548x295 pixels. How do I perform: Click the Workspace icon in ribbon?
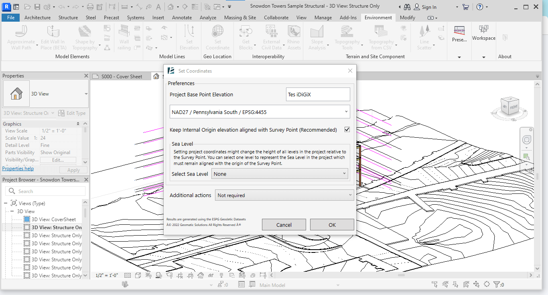click(483, 29)
